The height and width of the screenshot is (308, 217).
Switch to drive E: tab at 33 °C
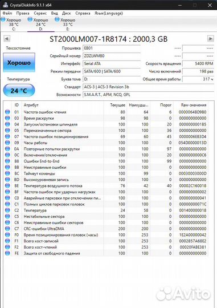click(x=68, y=25)
